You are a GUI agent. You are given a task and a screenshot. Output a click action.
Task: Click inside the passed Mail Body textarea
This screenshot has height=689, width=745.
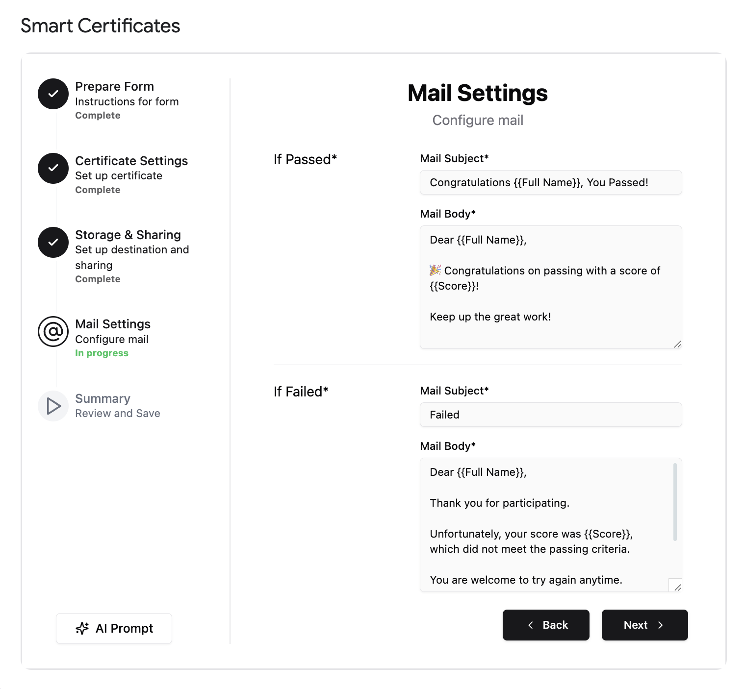[x=551, y=287]
